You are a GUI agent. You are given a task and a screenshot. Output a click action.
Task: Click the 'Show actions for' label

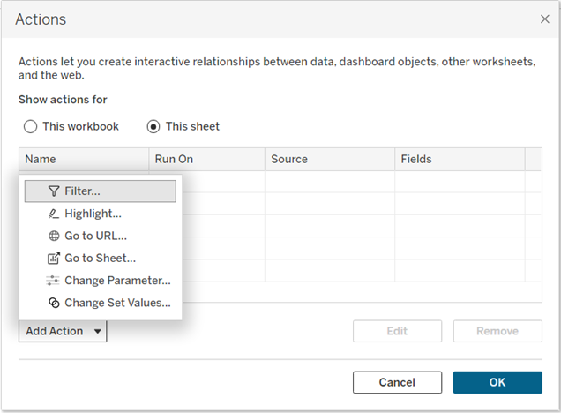[x=63, y=100]
